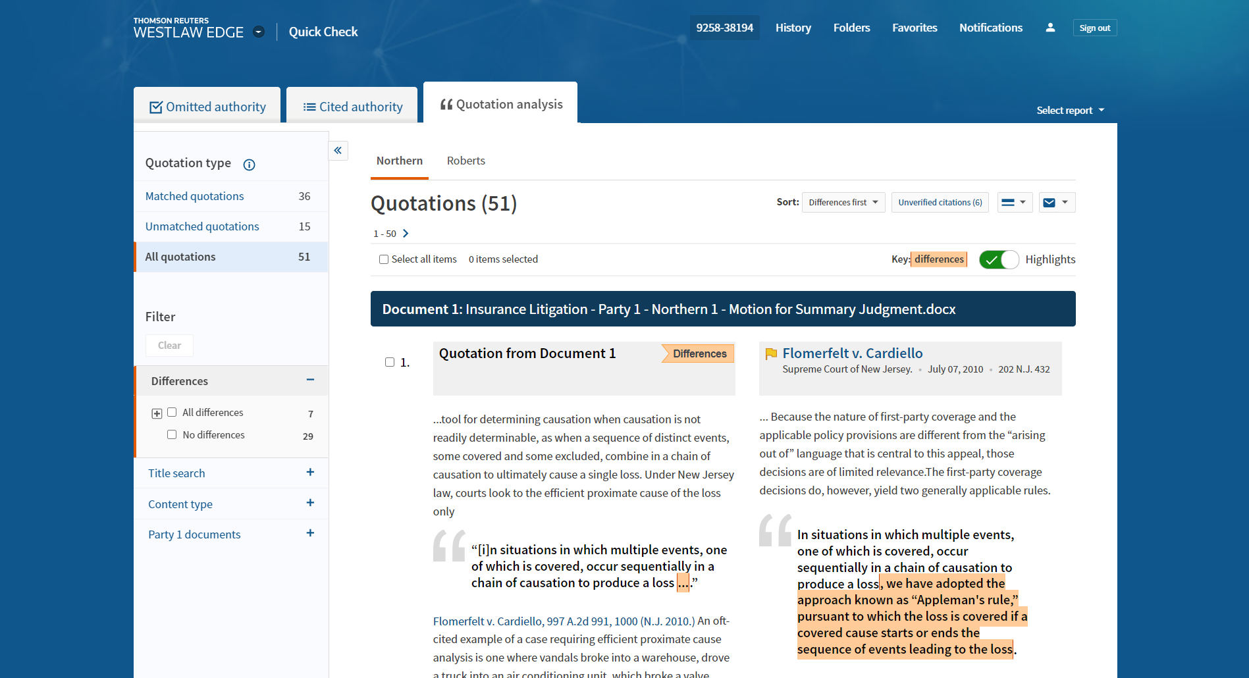The height and width of the screenshot is (678, 1249).
Task: Open the email delivery icon menu
Action: pos(1057,203)
